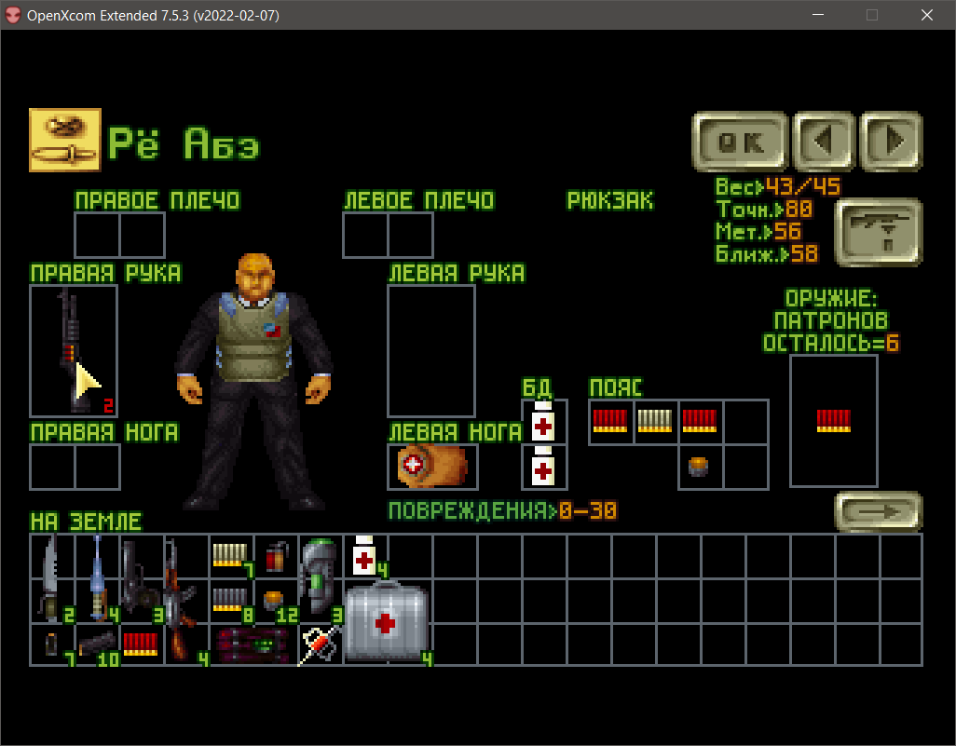The width and height of the screenshot is (956, 746).
Task: Grab the upper medicine bottle in БД slot
Action: tap(542, 421)
